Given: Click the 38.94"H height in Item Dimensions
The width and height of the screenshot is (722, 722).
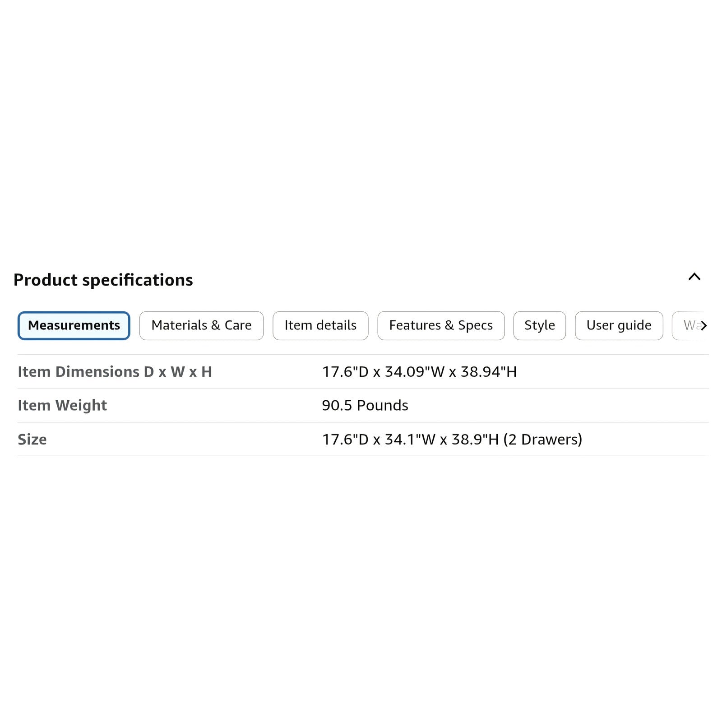Looking at the screenshot, I should pyautogui.click(x=488, y=372).
